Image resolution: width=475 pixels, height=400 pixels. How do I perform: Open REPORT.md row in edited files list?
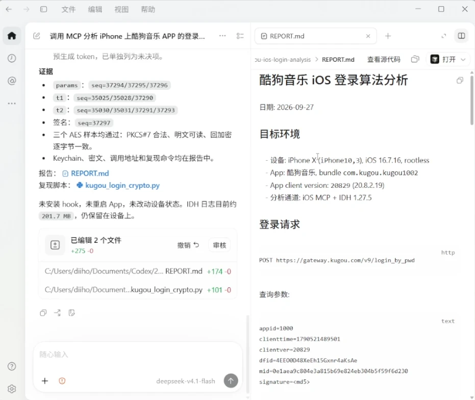(x=138, y=271)
